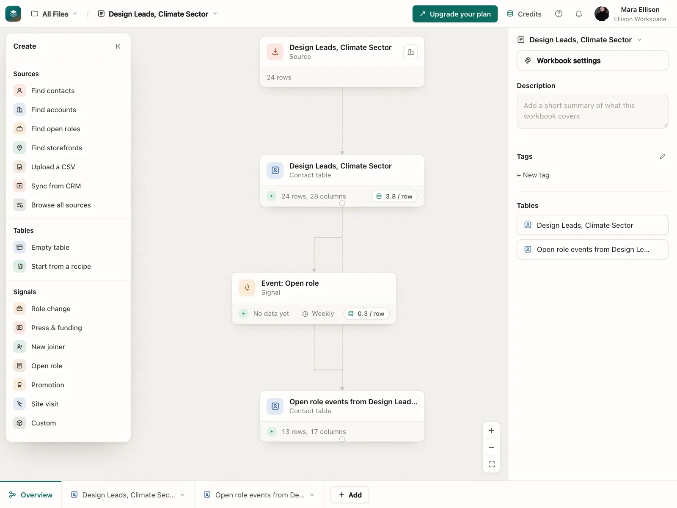Click the Add table button
677x508 pixels.
350,495
